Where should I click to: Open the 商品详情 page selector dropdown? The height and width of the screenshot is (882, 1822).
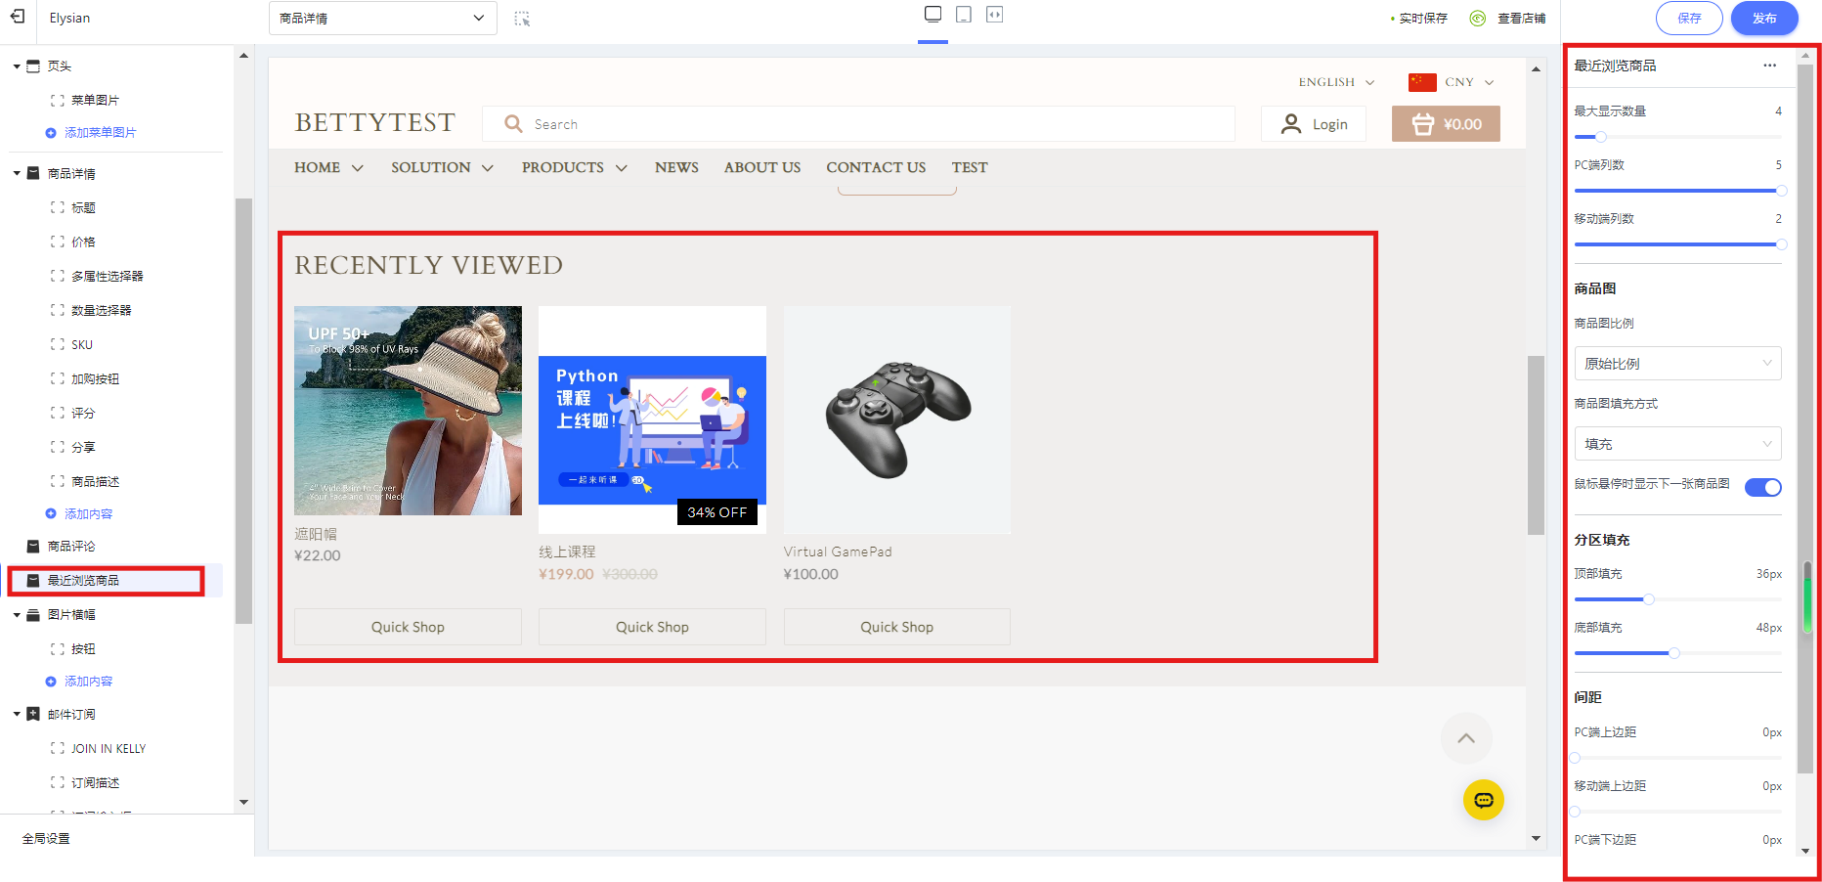click(x=382, y=19)
